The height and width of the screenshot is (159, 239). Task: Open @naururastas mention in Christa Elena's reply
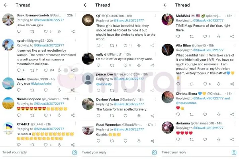point(186,103)
